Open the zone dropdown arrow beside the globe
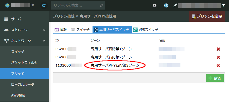229x102 pixels. pyautogui.click(x=33, y=5)
